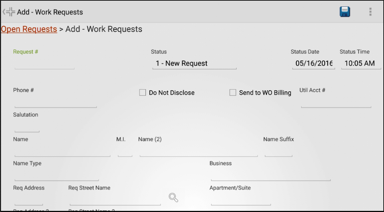Image resolution: width=384 pixels, height=212 pixels.
Task: Open the Status Time picker field
Action: tap(361, 63)
